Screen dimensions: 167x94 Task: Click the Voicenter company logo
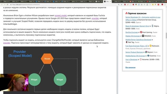(141, 59)
